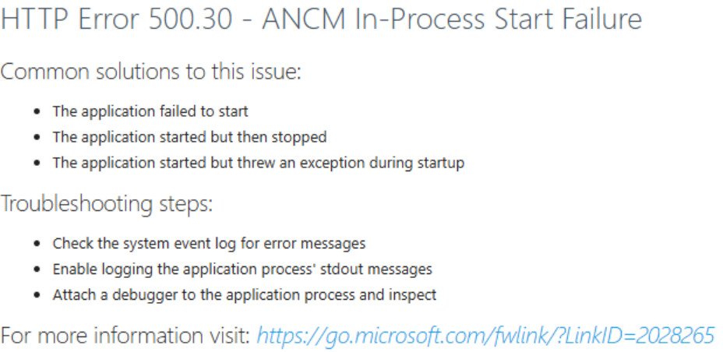723x352 pixels.
Task: Select 'Check the system event log' item
Action: pos(209,243)
